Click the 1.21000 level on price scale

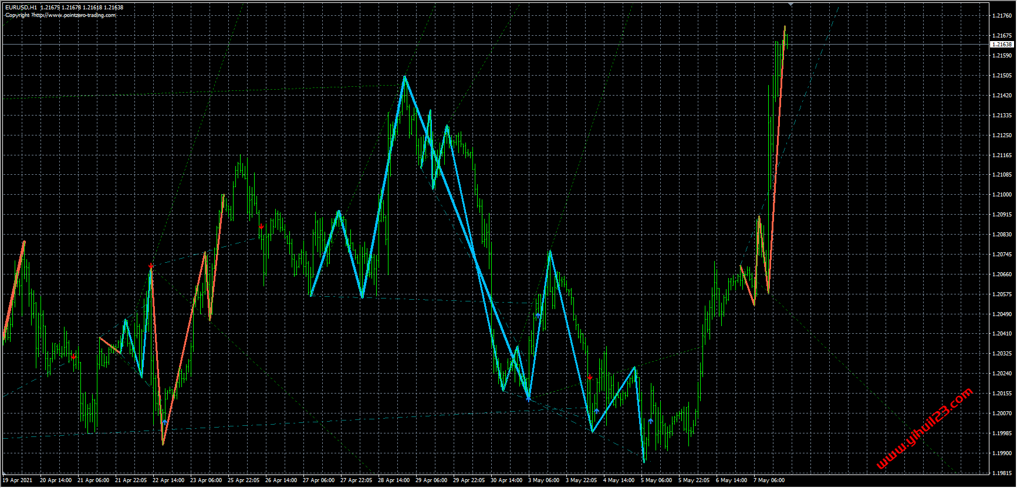point(1001,195)
